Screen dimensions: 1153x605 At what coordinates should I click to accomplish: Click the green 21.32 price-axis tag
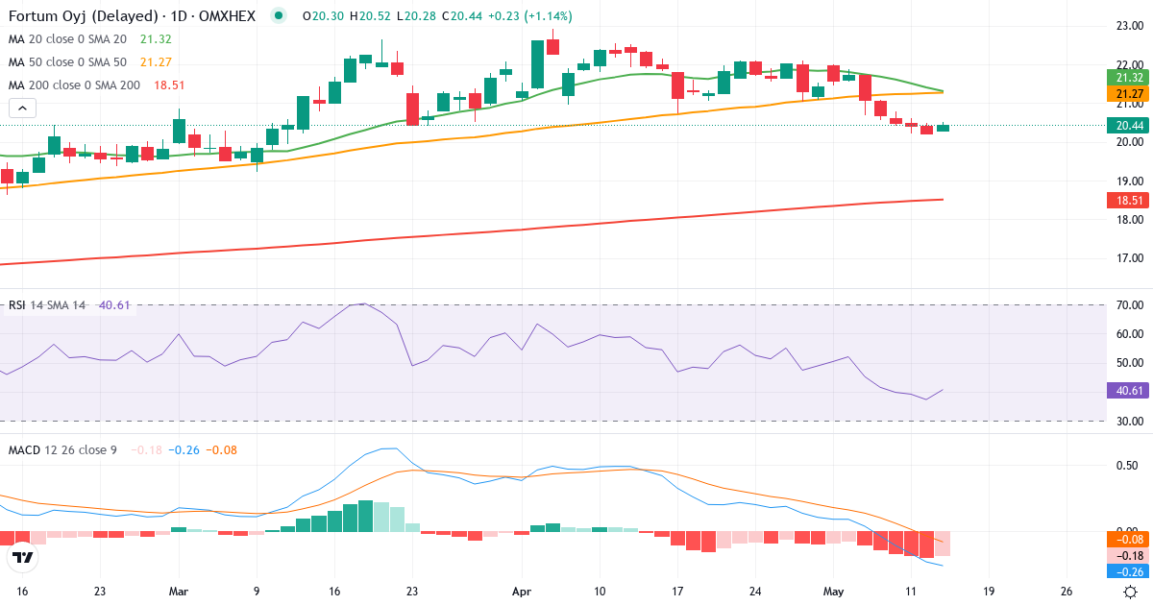click(1126, 78)
